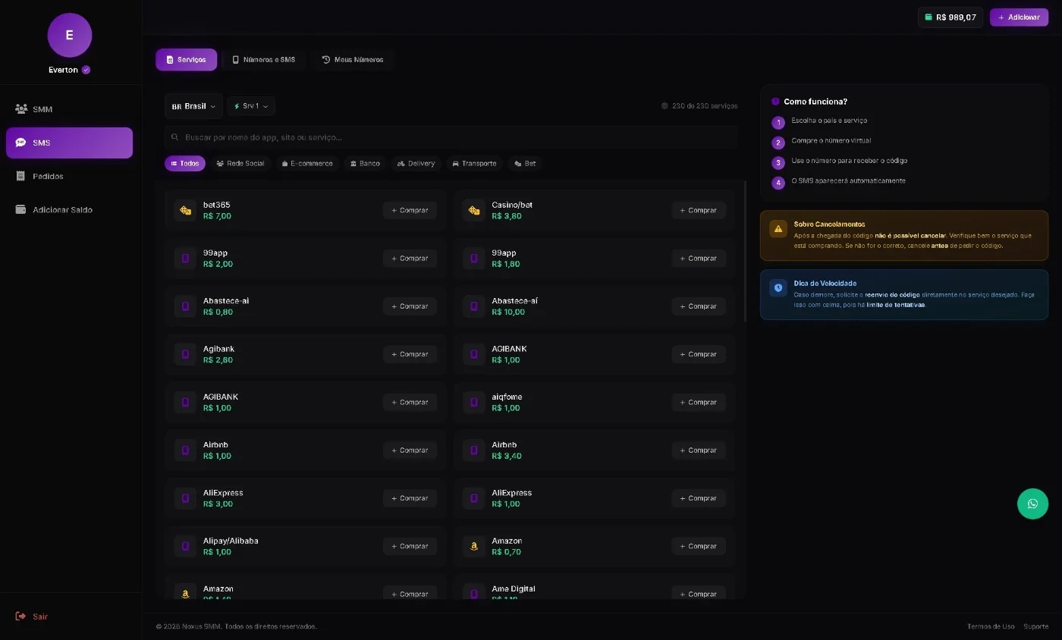This screenshot has height=640, width=1062.
Task: Click the Casino/bet service icon
Action: [x=474, y=210]
